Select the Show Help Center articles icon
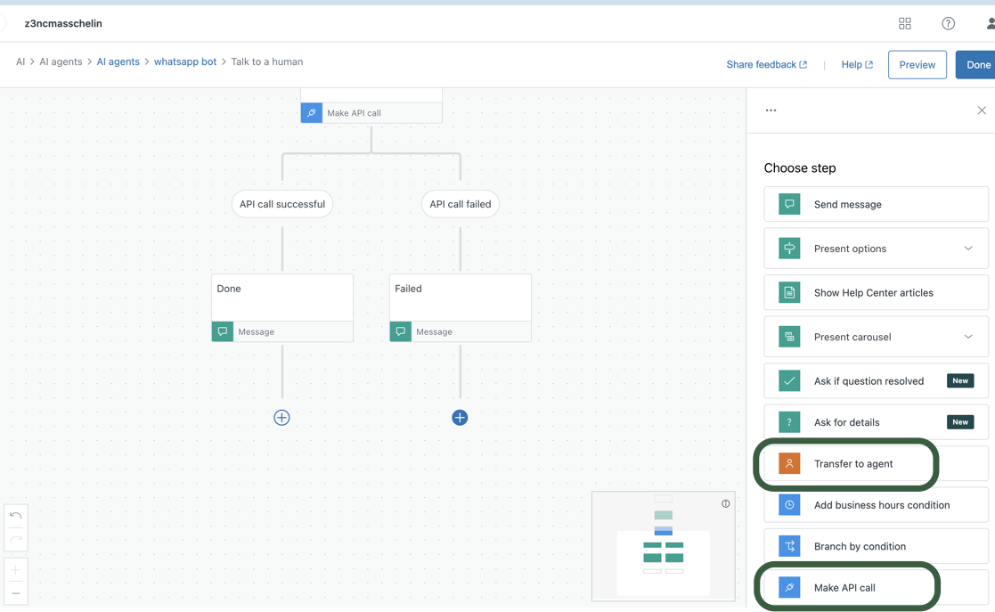Screen dimensions: 995x612 [789, 292]
